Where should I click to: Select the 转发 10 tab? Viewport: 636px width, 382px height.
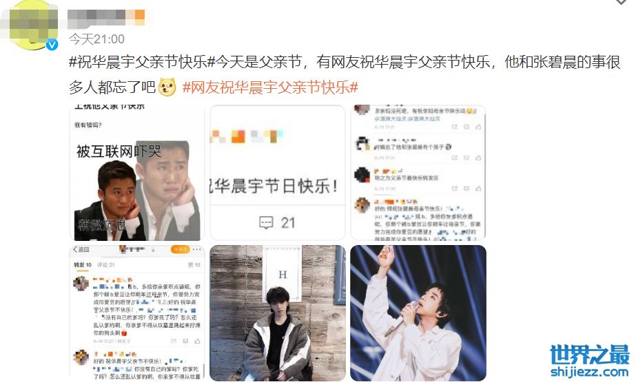point(83,264)
